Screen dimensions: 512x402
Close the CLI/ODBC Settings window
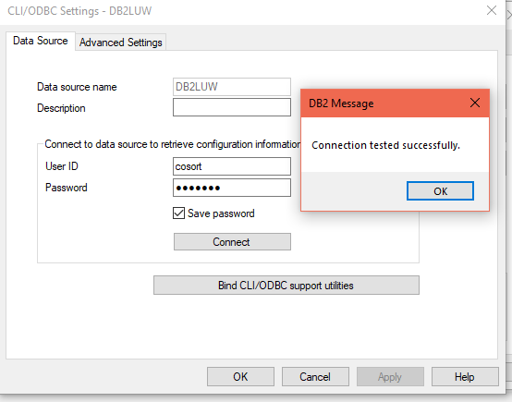pos(492,11)
